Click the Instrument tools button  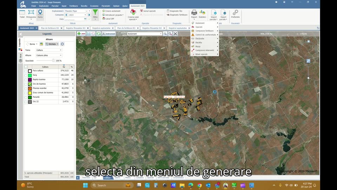[108, 34]
